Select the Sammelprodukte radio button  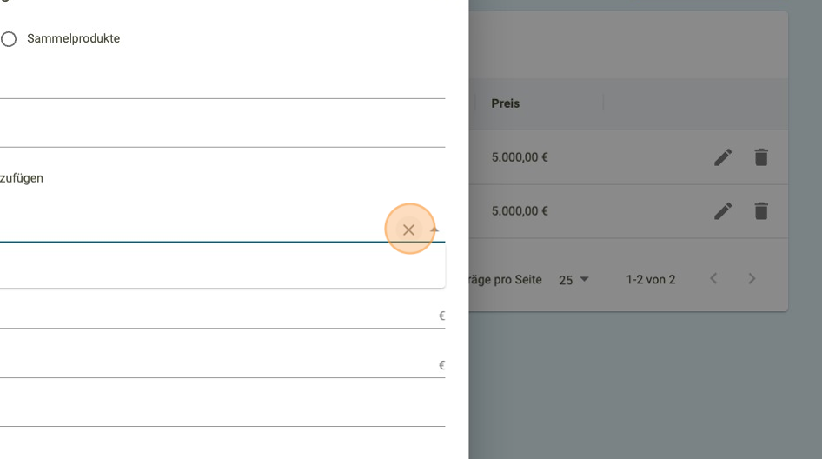point(9,39)
